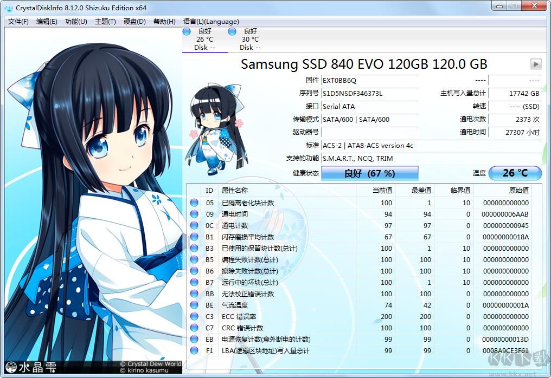This screenshot has width=551, height=378.
Task: Click the serial number field S1D5NSDF346373L
Action: pos(369,93)
